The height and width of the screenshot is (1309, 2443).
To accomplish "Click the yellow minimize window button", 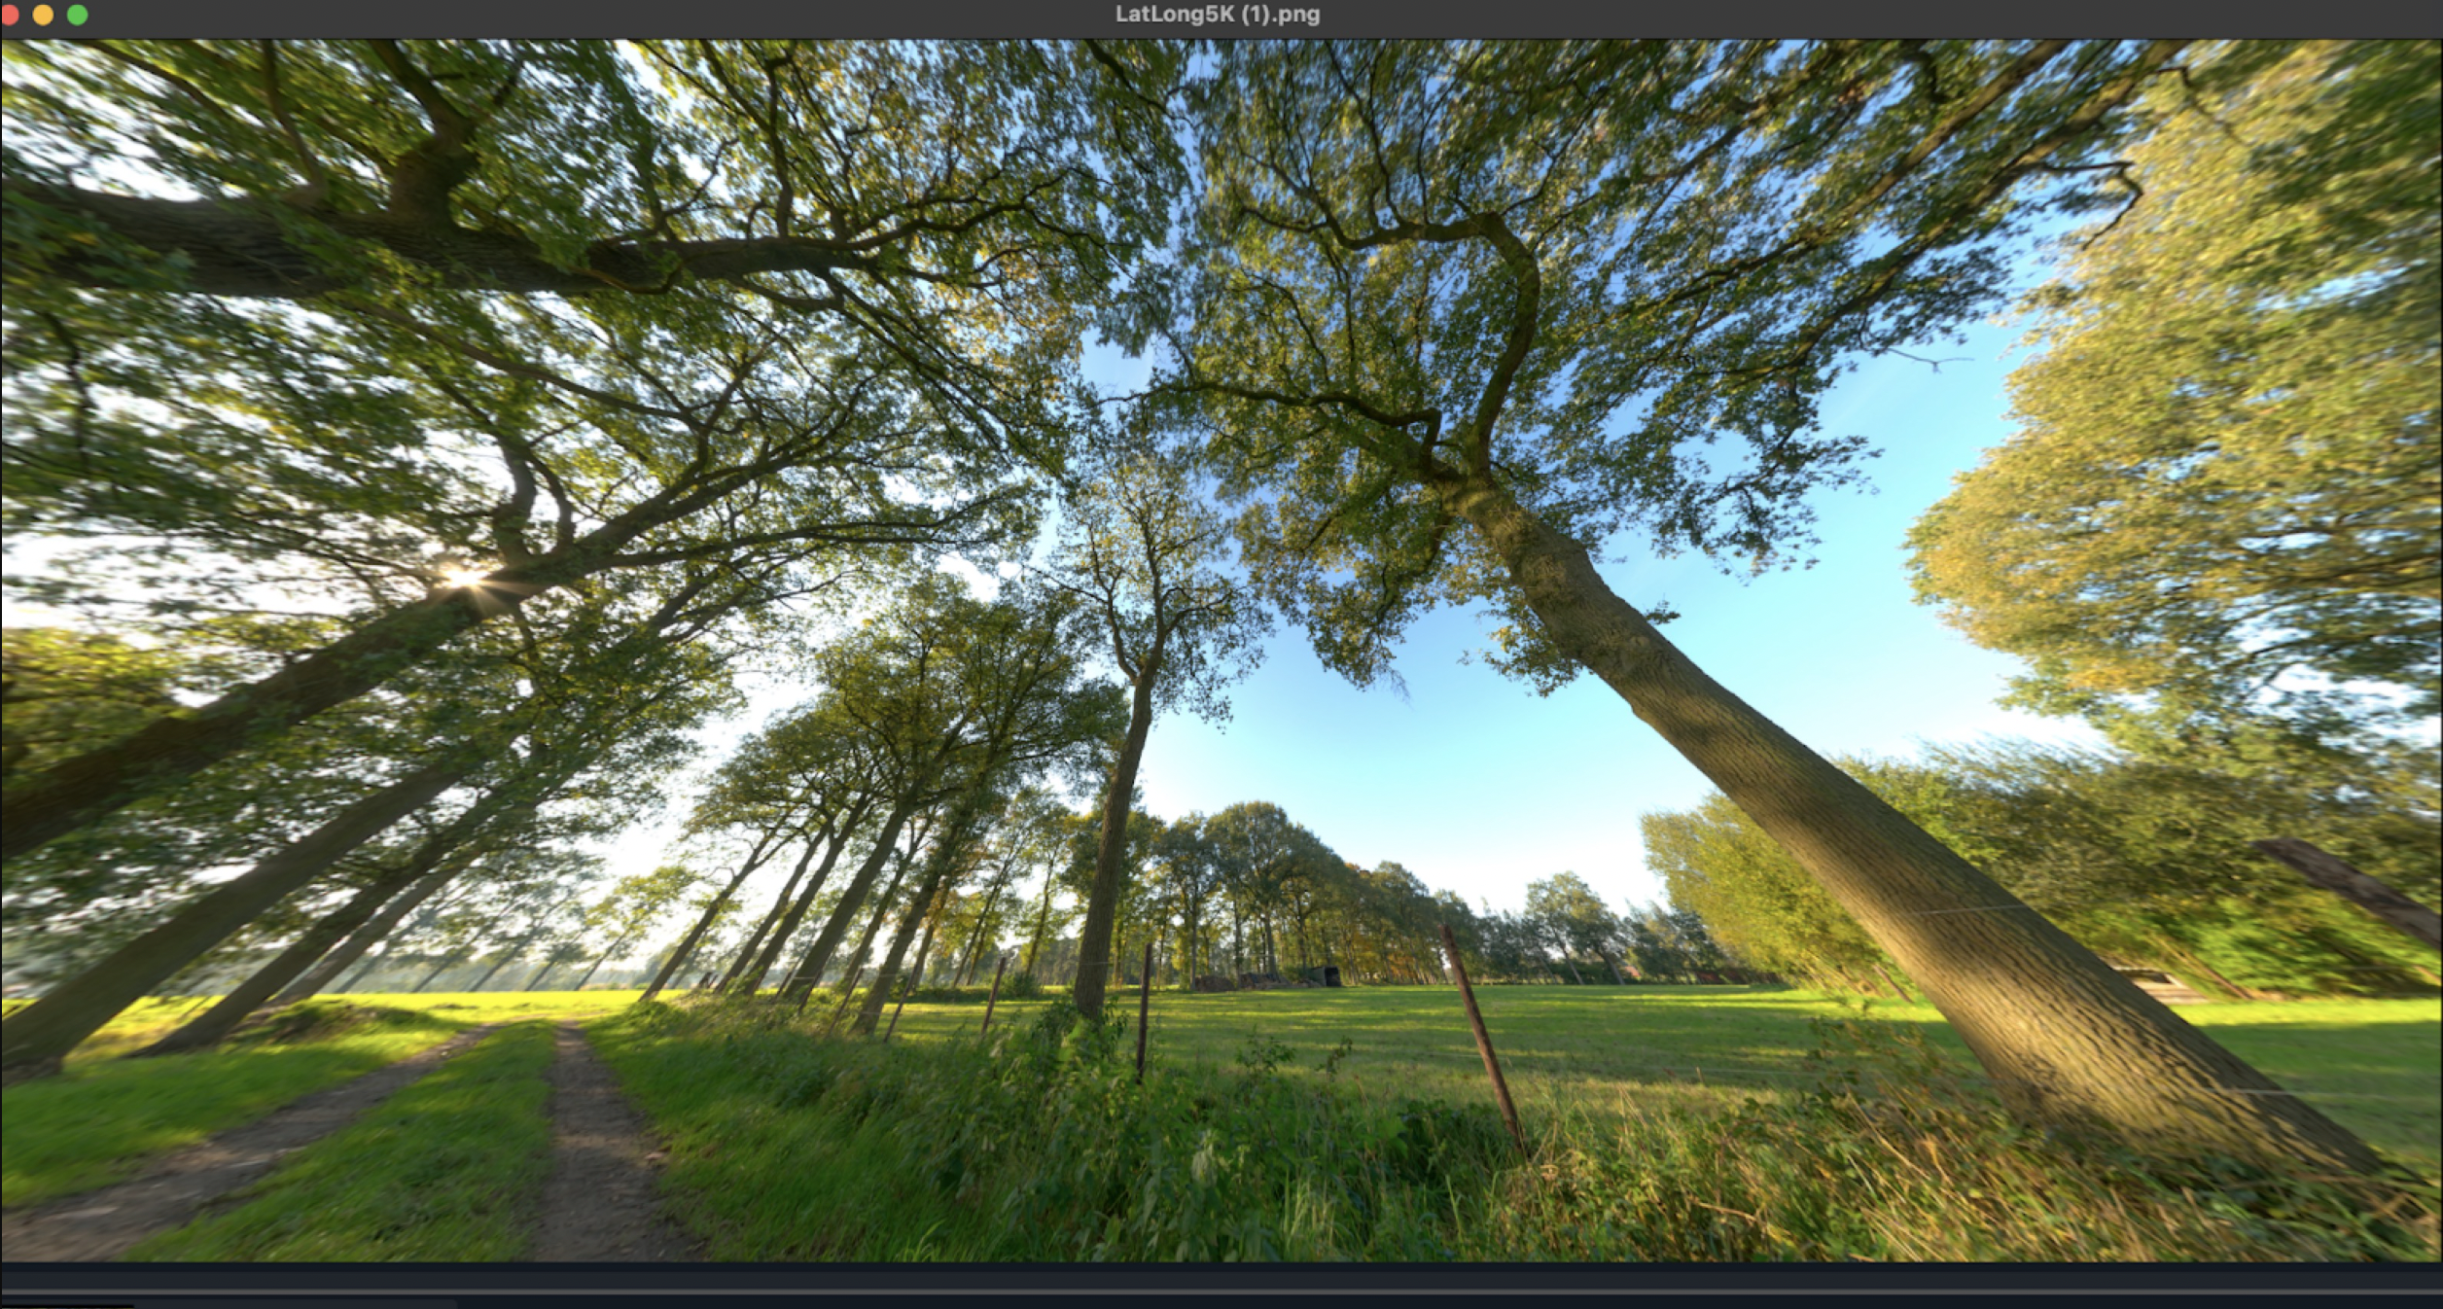I will pyautogui.click(x=43, y=15).
